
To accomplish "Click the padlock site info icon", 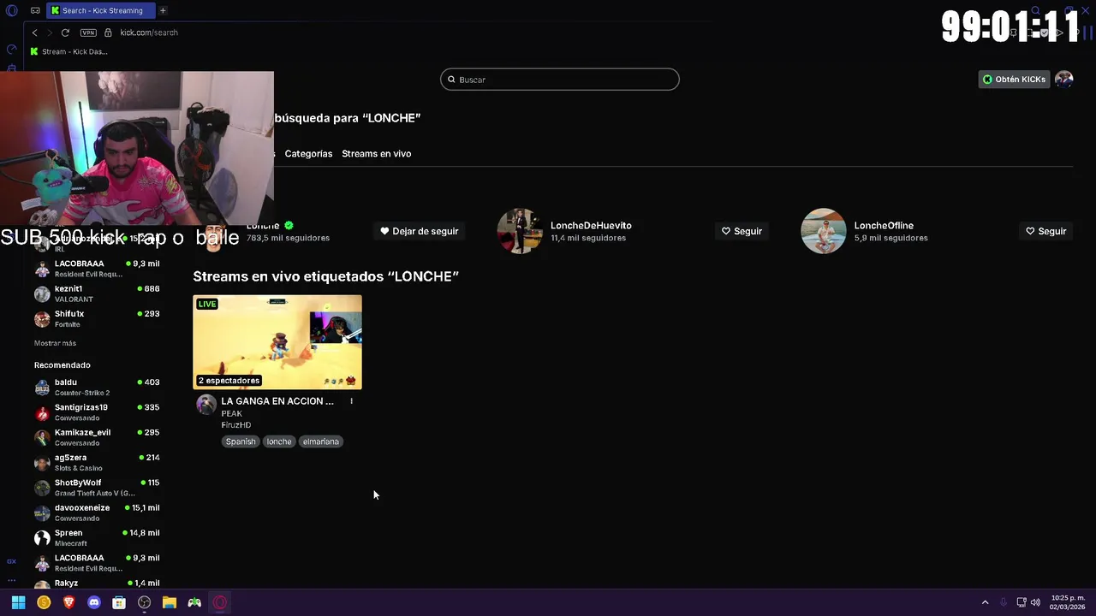I will 108,33.
